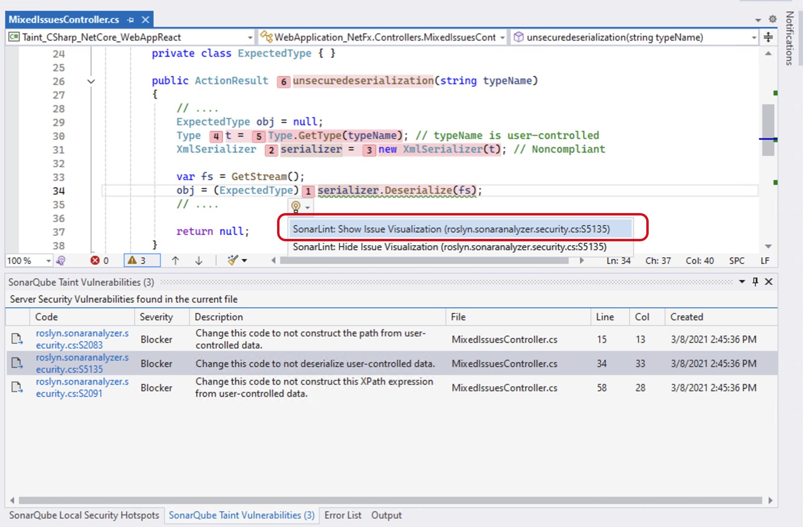Go to previous issue with up arrow
803x527 pixels.
tap(175, 261)
